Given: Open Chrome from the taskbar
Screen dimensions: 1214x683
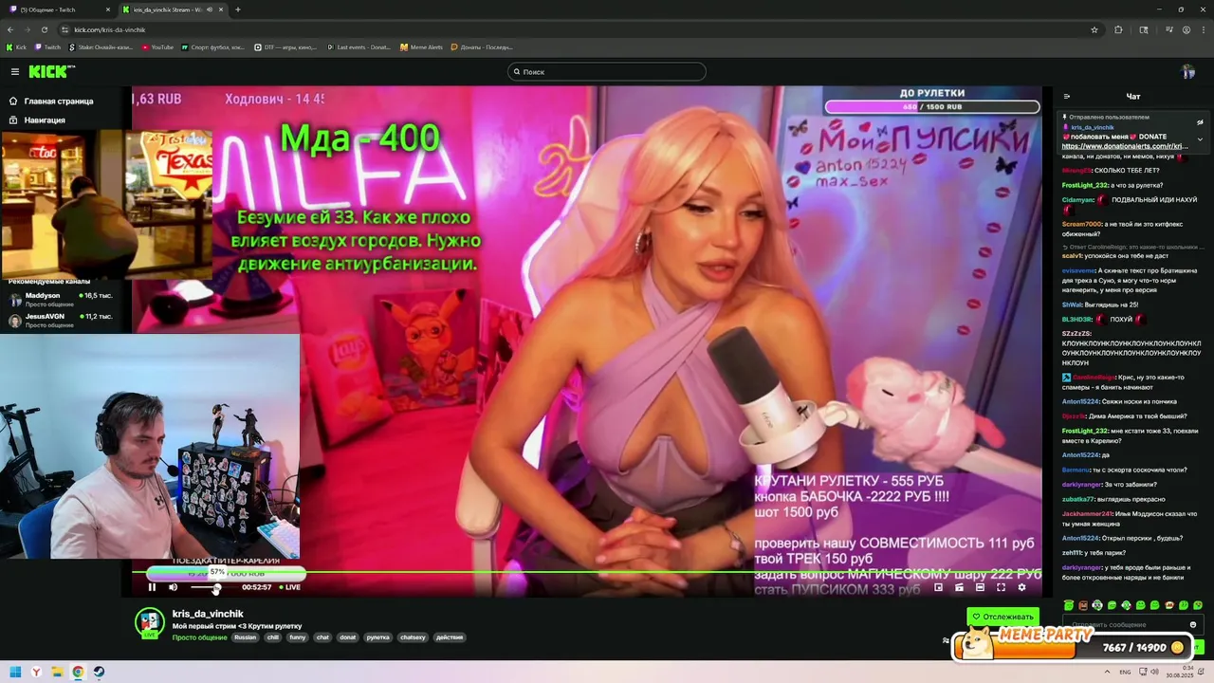Looking at the screenshot, I should point(78,673).
